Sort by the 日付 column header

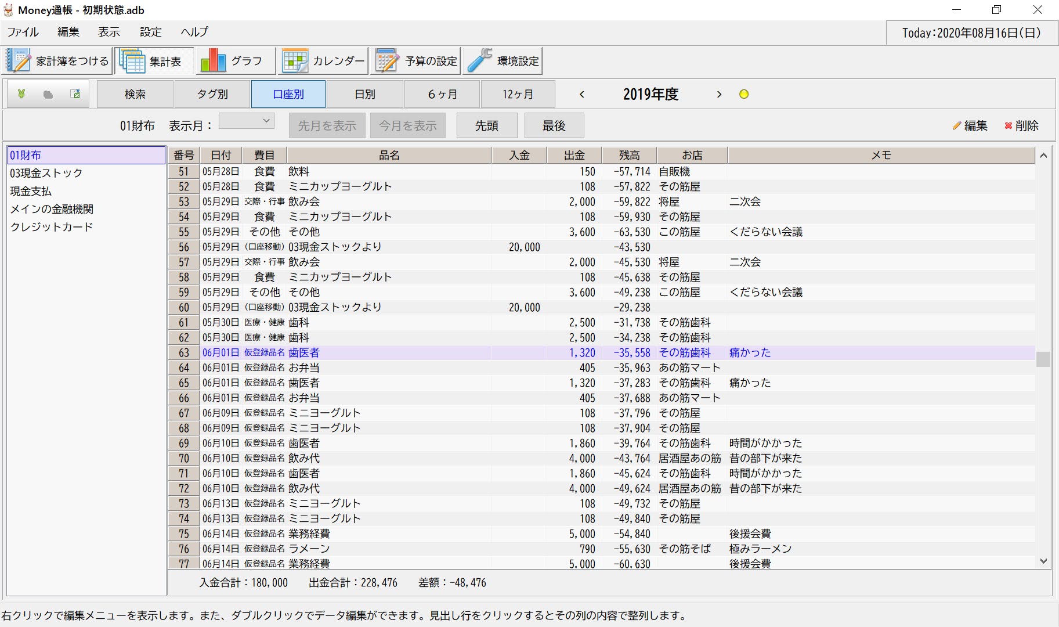221,155
